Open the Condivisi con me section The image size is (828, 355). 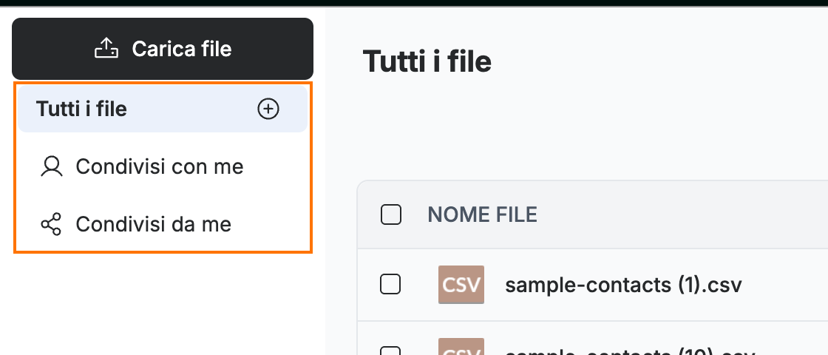[x=163, y=166]
